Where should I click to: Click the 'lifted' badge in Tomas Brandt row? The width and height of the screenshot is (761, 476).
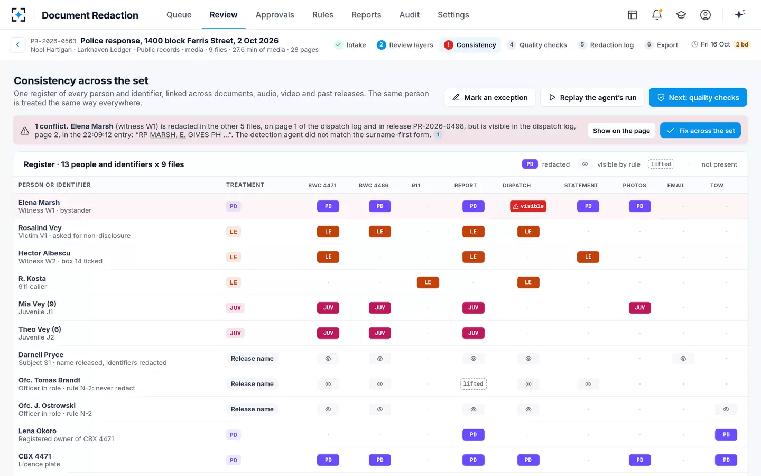pos(473,384)
